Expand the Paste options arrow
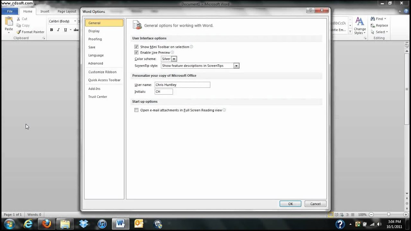411x231 pixels. click(9, 33)
